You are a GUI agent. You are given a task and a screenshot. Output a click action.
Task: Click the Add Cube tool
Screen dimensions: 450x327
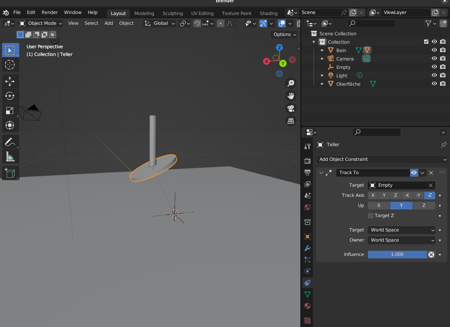point(10,173)
